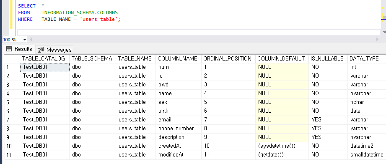Viewport: 386px width, 164px height.
Task: Click 'users_table' string in the query editor
Action: coord(99,19)
